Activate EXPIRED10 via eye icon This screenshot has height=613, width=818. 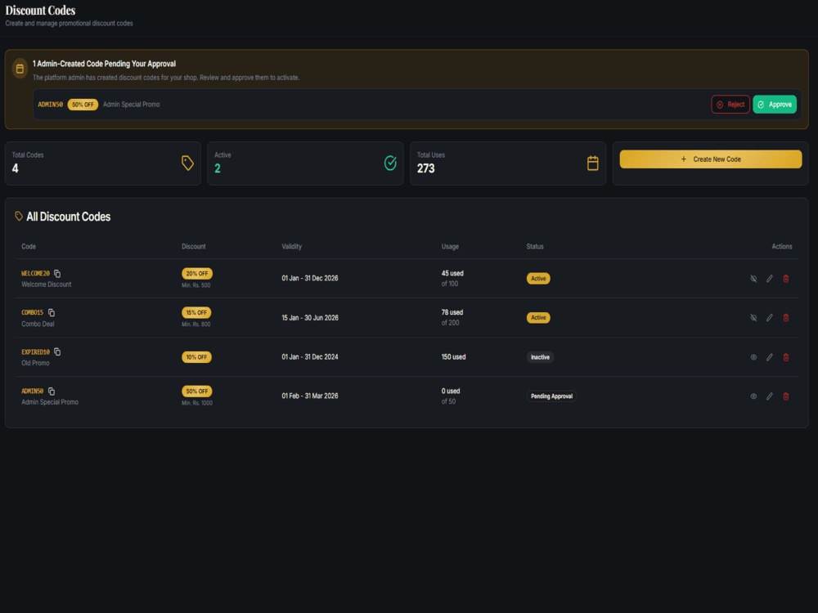pos(754,357)
